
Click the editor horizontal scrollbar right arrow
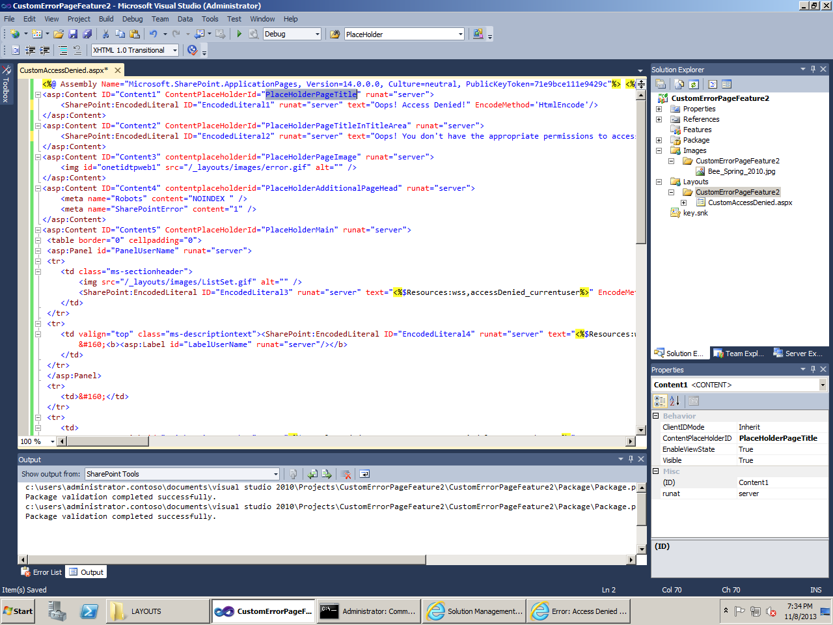630,441
